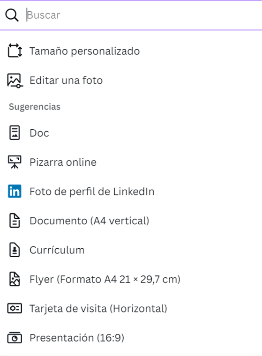Choose Foto de perfil de LinkedIn

(x=131, y=192)
